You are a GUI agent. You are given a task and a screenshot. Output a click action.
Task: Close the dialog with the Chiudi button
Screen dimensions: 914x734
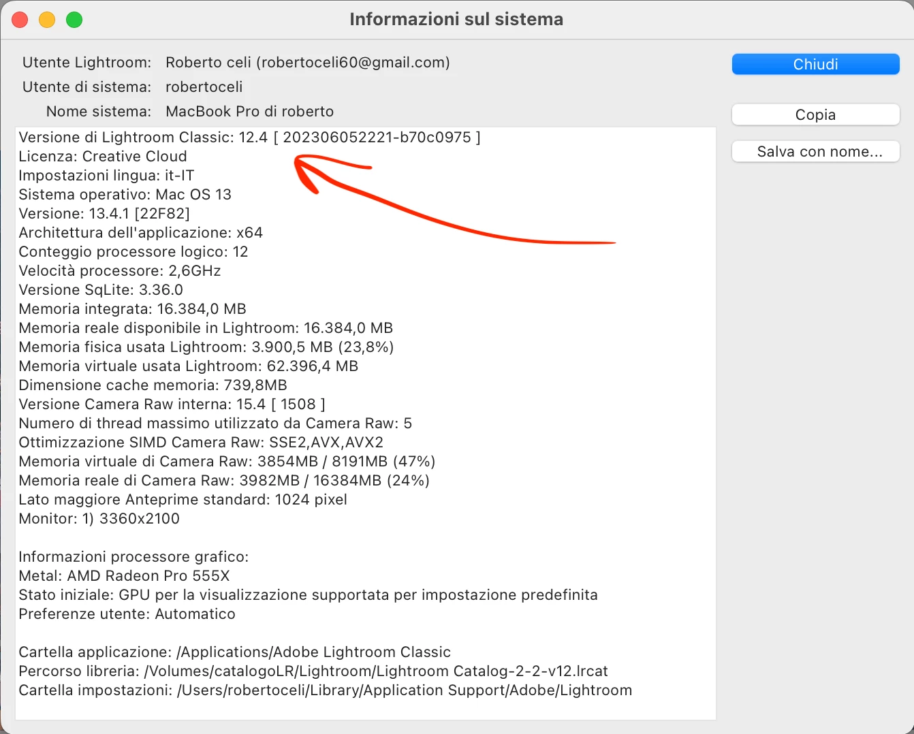pyautogui.click(x=815, y=64)
